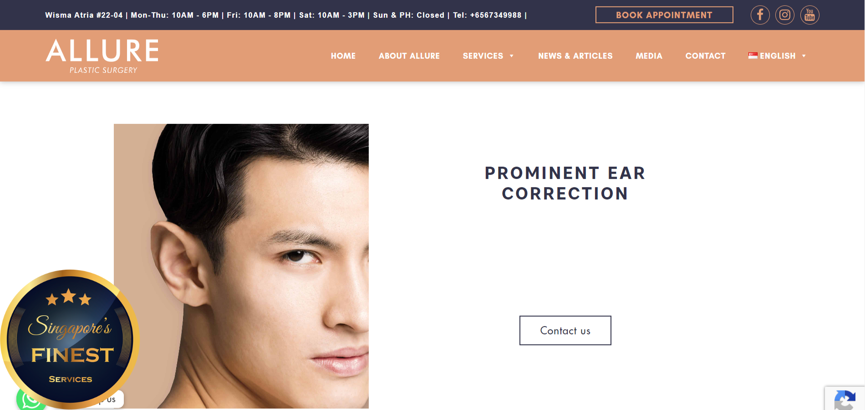Click the telephone number in top bar

click(x=496, y=15)
